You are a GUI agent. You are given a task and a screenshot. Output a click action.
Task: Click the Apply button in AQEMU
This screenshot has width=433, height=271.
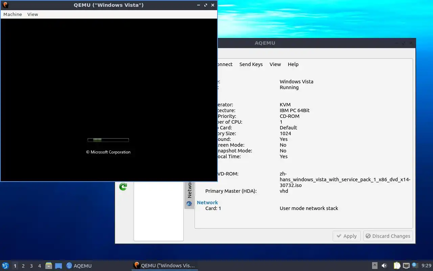tap(347, 236)
